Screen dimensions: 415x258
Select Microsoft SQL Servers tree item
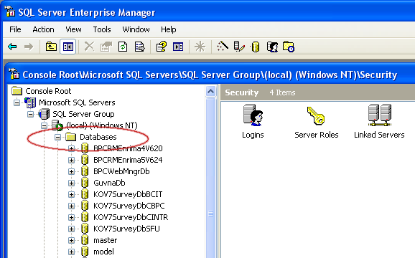coord(77,102)
